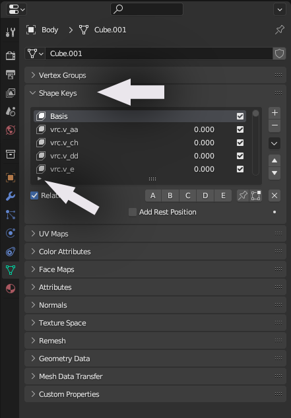This screenshot has width=291, height=418.
Task: Click the D button
Action: click(x=205, y=195)
